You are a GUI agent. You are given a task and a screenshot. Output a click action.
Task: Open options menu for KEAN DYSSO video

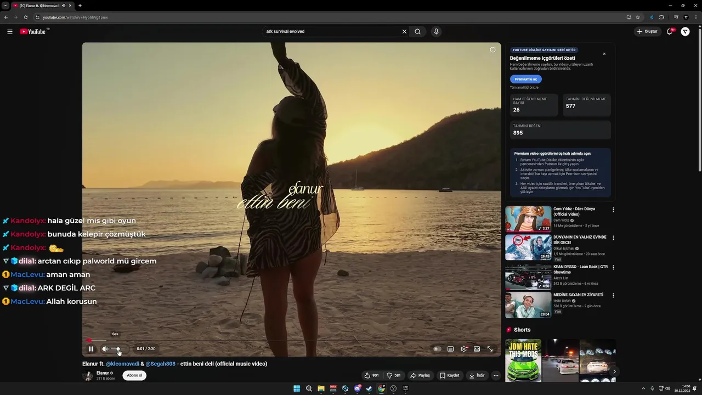point(613,267)
